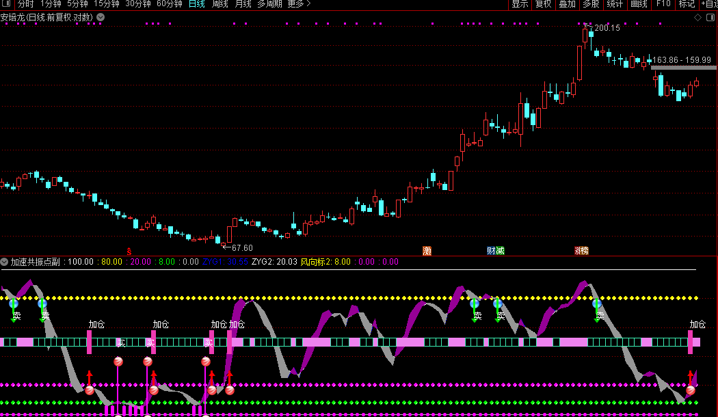Screen dimensions: 718x417
Task: Open the 更多 periods expander
Action: pos(299,4)
